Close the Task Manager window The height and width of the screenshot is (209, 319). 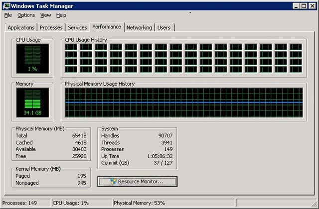pos(312,6)
